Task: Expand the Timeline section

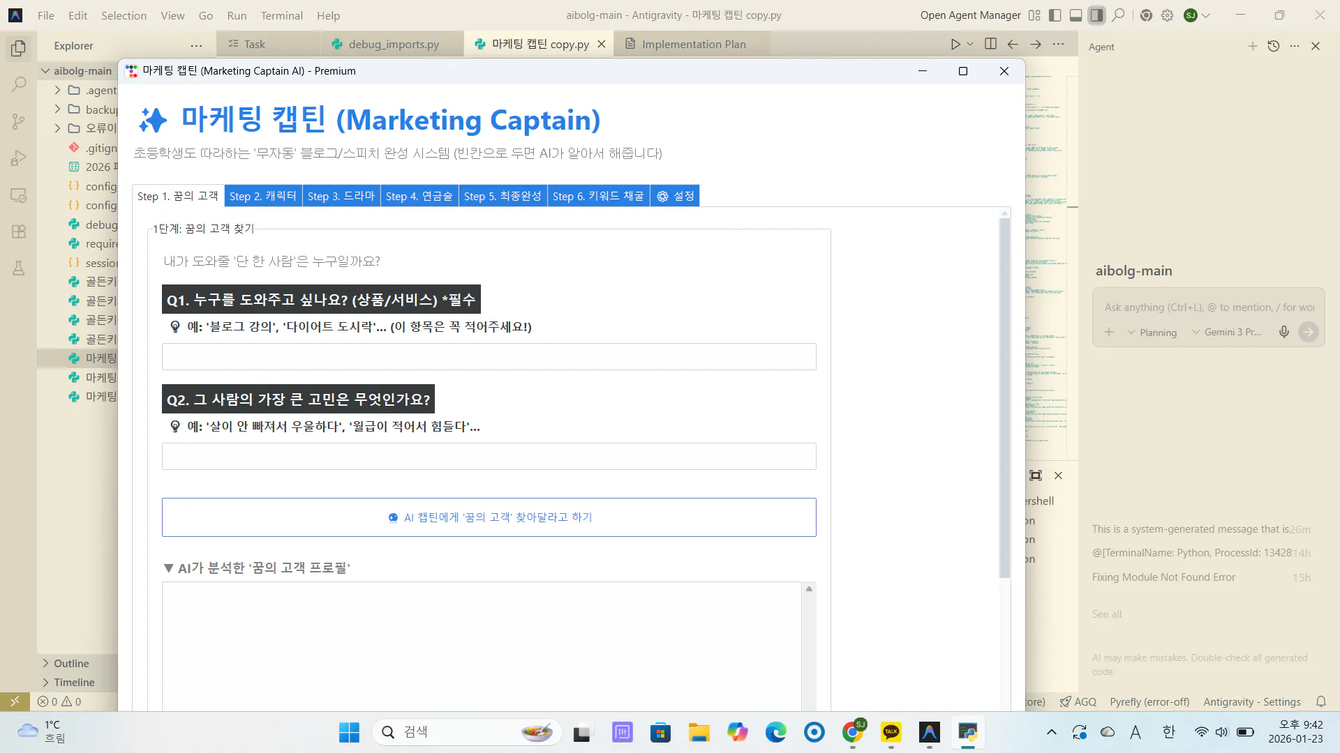Action: click(73, 682)
